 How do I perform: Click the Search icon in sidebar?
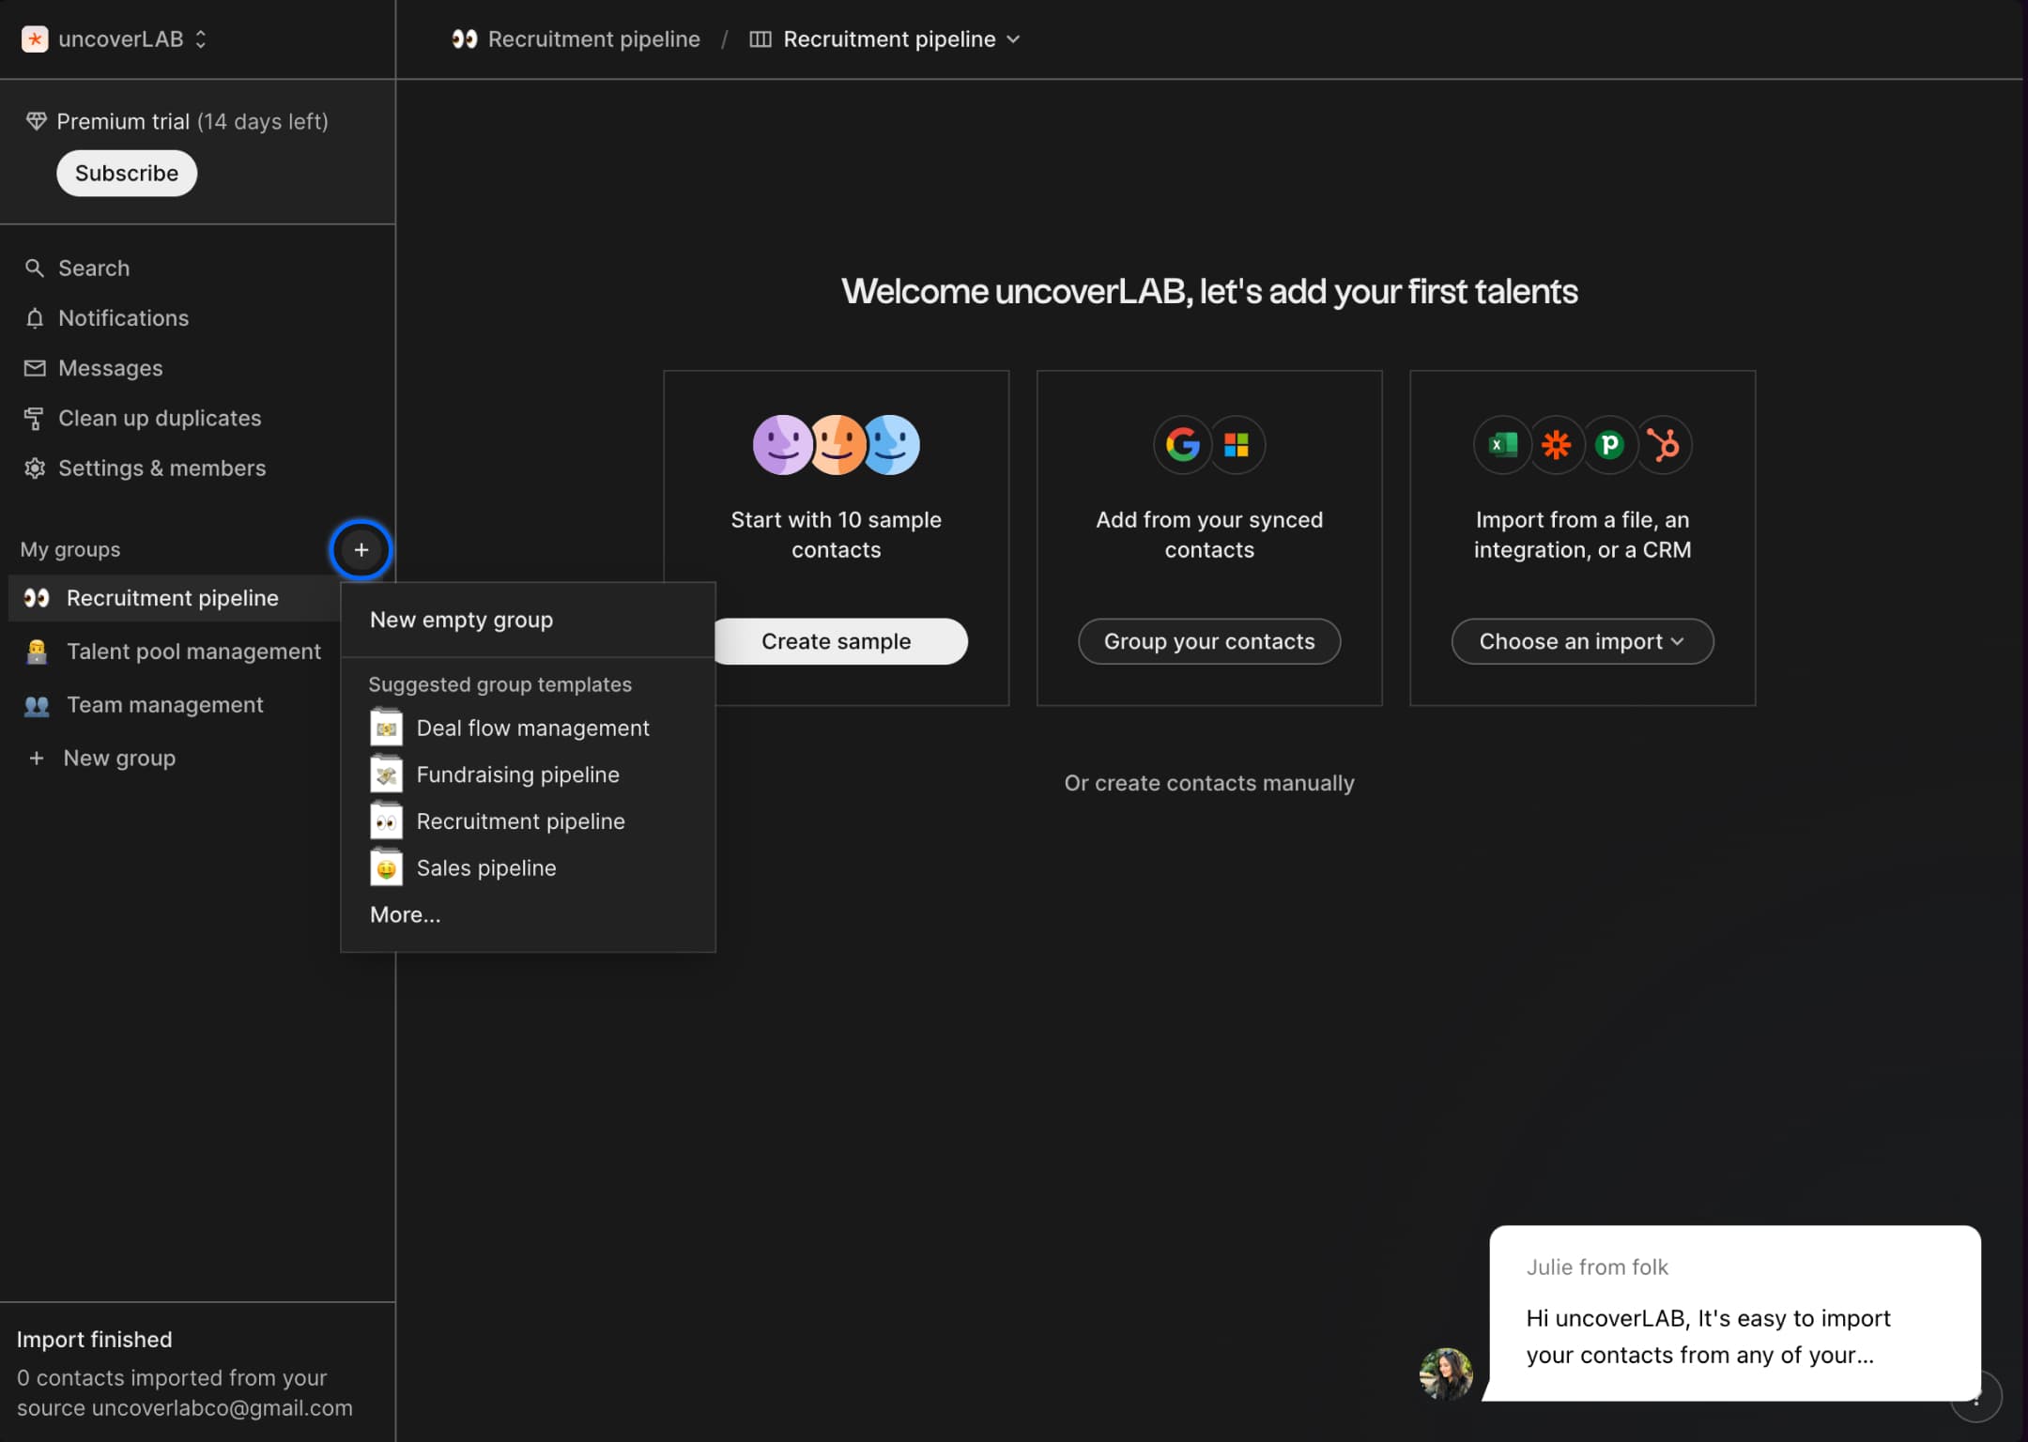pyautogui.click(x=35, y=266)
